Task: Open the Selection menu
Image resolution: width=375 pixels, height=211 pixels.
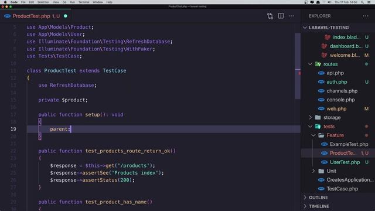Action: 43,2
